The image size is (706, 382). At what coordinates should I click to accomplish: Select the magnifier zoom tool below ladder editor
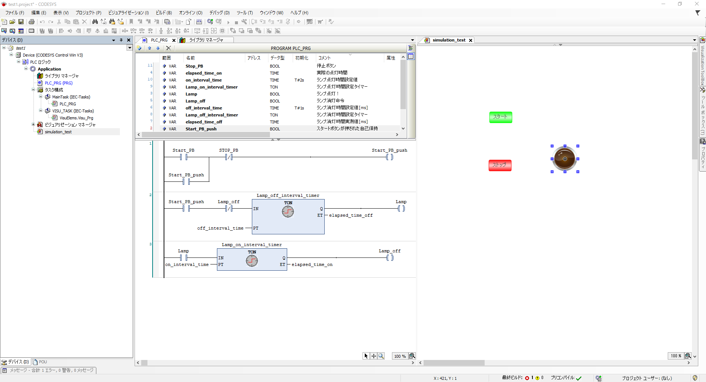coord(381,356)
